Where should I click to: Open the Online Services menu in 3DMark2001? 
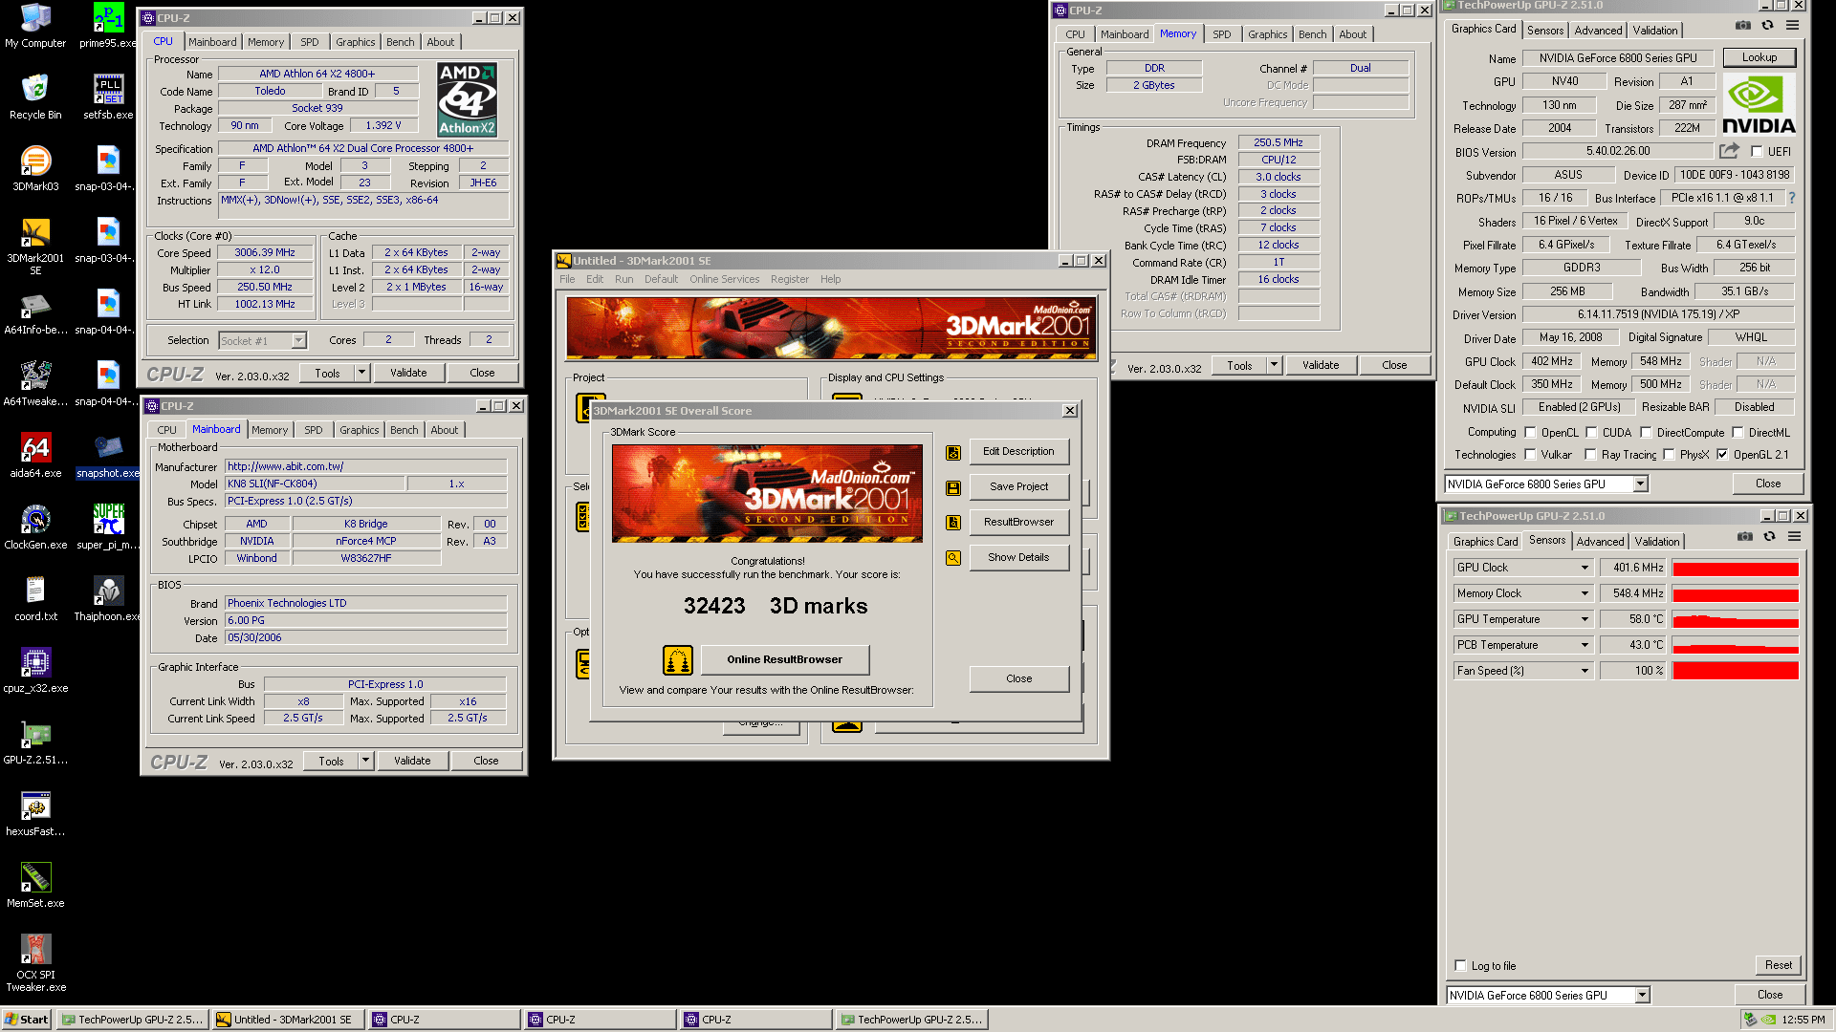pyautogui.click(x=724, y=279)
